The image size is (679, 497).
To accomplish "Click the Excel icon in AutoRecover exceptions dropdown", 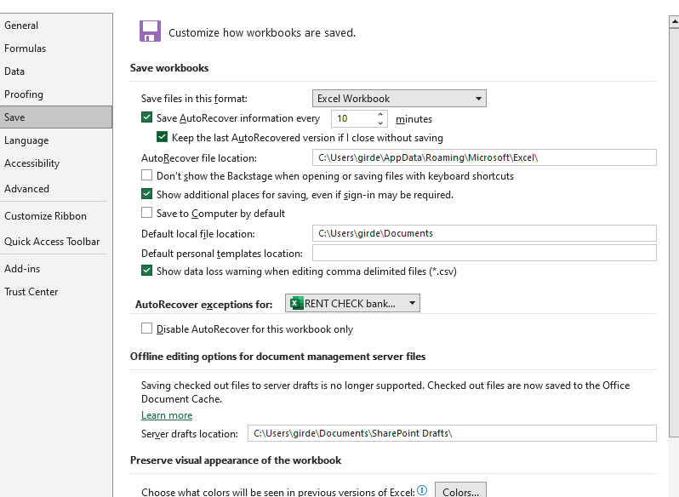I will (296, 304).
